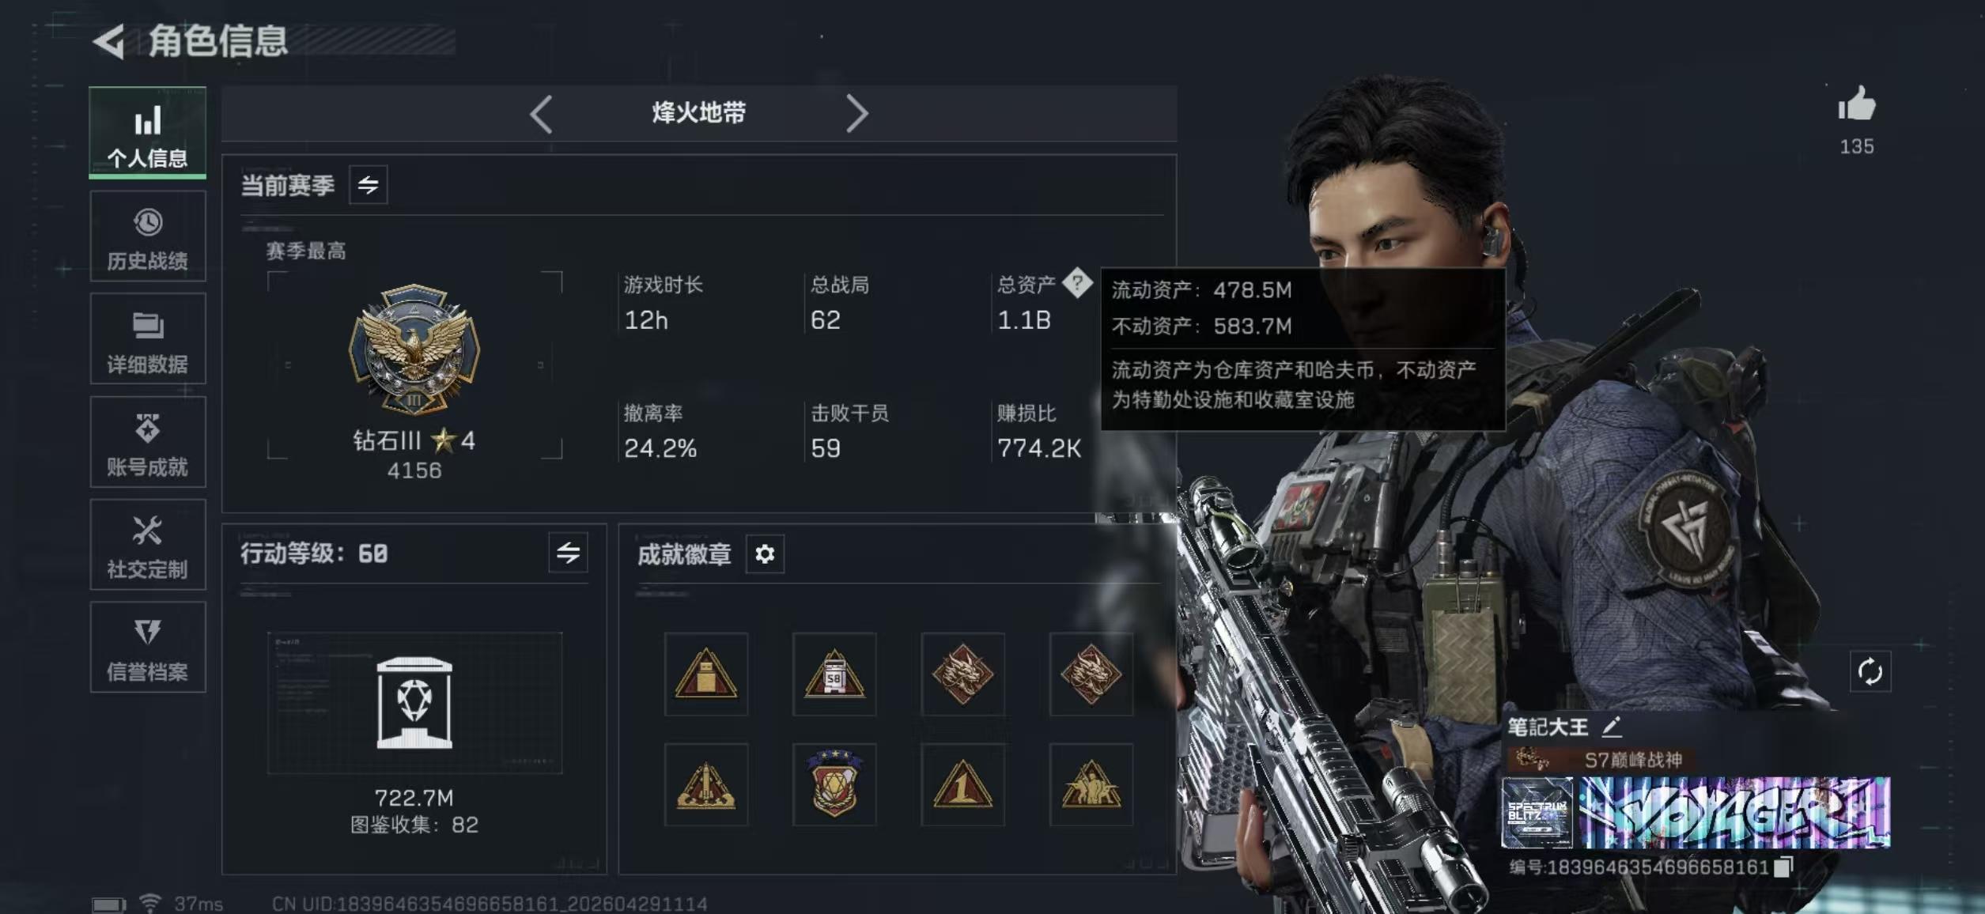Select the 账号成就 sidebar icon
Screen dimensions: 1985x914
(148, 441)
